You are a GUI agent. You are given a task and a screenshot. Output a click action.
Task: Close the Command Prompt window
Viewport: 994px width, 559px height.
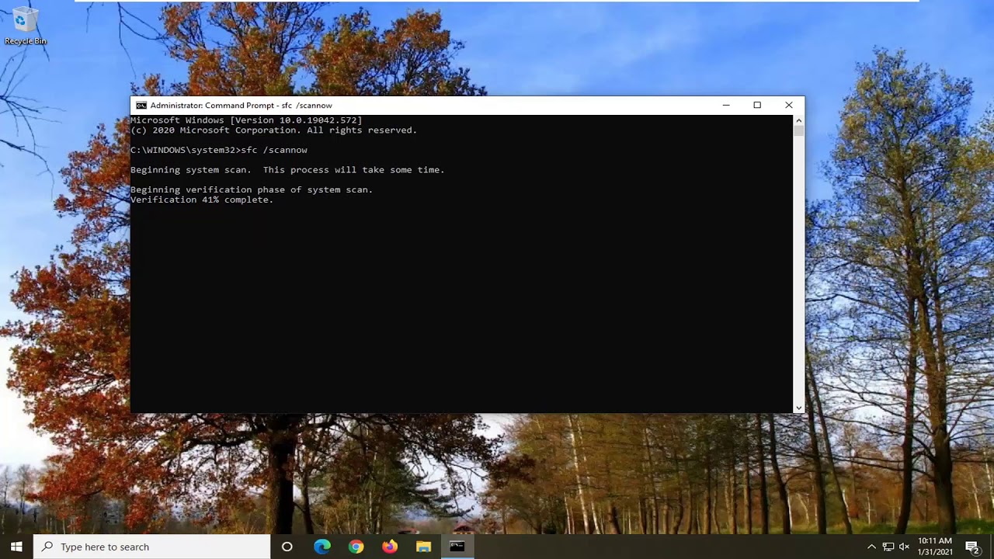788,106
